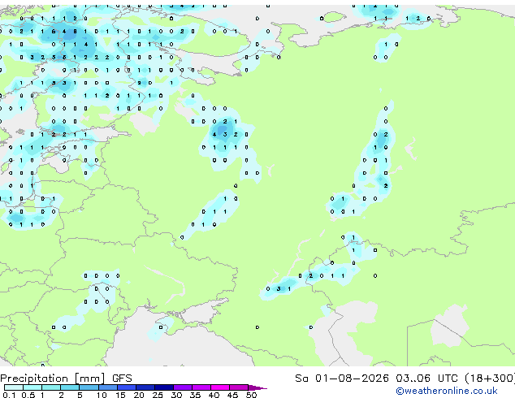Click the 'Precipitation [mm] GFS' title text
This screenshot has height=398, width=515.
tap(66, 379)
